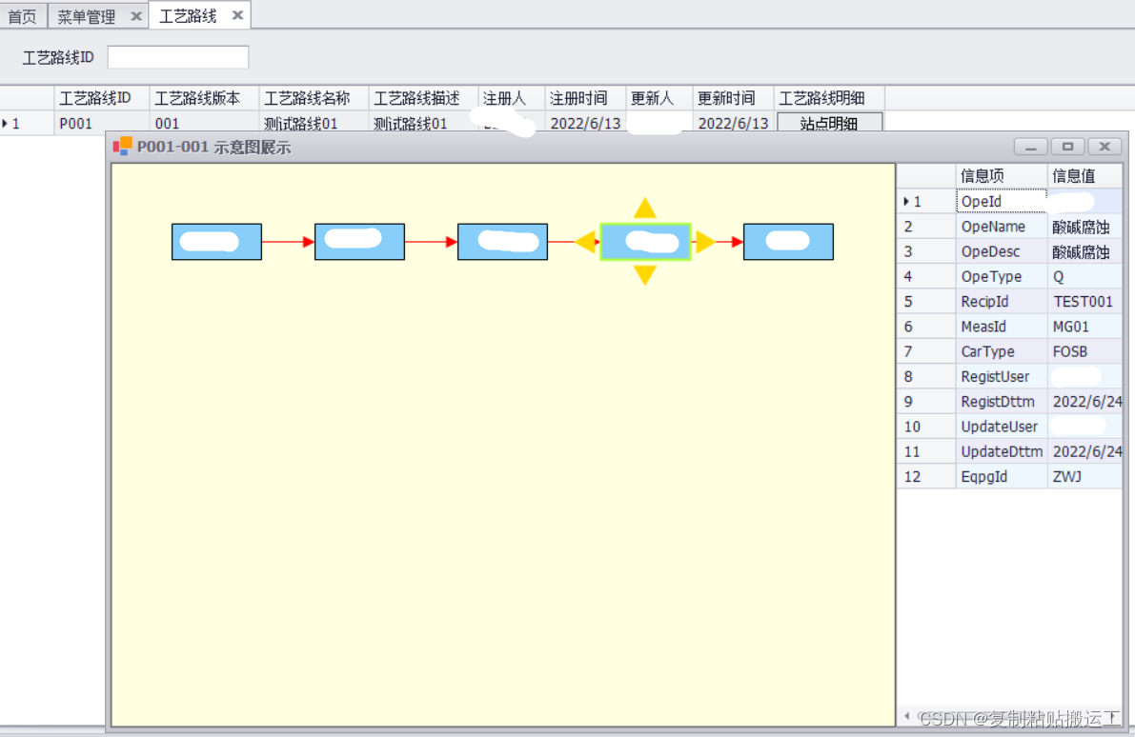Viewport: 1135px width, 737px height.
Task: Select the OpeName row showing 酸碱腐蚀
Action: tap(1002, 226)
